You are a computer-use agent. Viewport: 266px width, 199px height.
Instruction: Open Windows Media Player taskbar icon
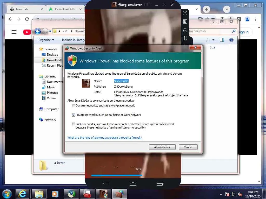click(55, 194)
